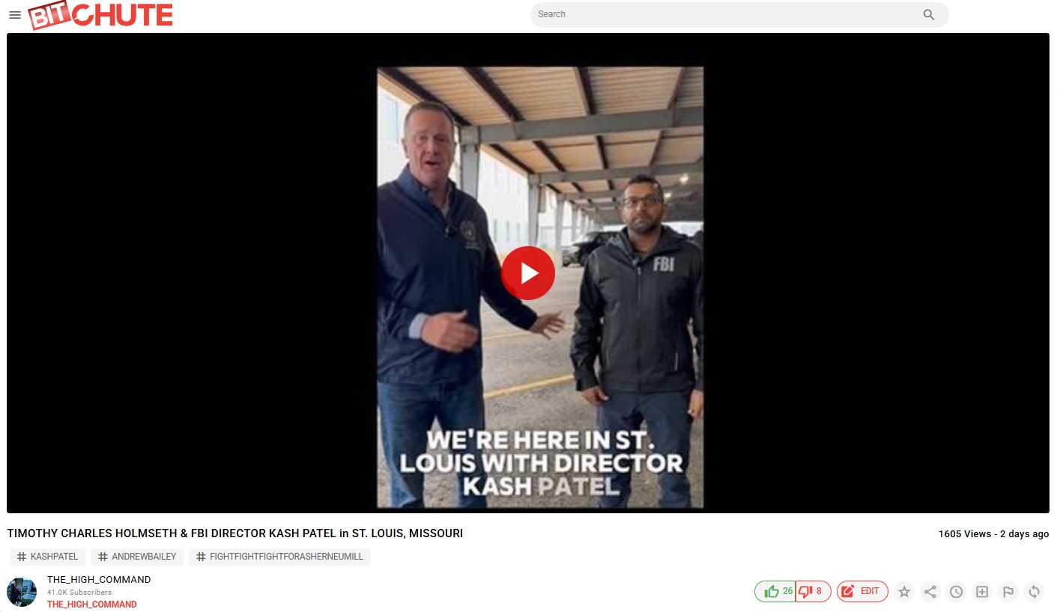The width and height of the screenshot is (1060, 612).
Task: Follow the red THE_HIGH_COMMAND channel link
Action: point(92,605)
